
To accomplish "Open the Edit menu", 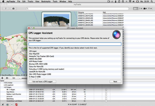I will pyautogui.click(x=24, y=1).
